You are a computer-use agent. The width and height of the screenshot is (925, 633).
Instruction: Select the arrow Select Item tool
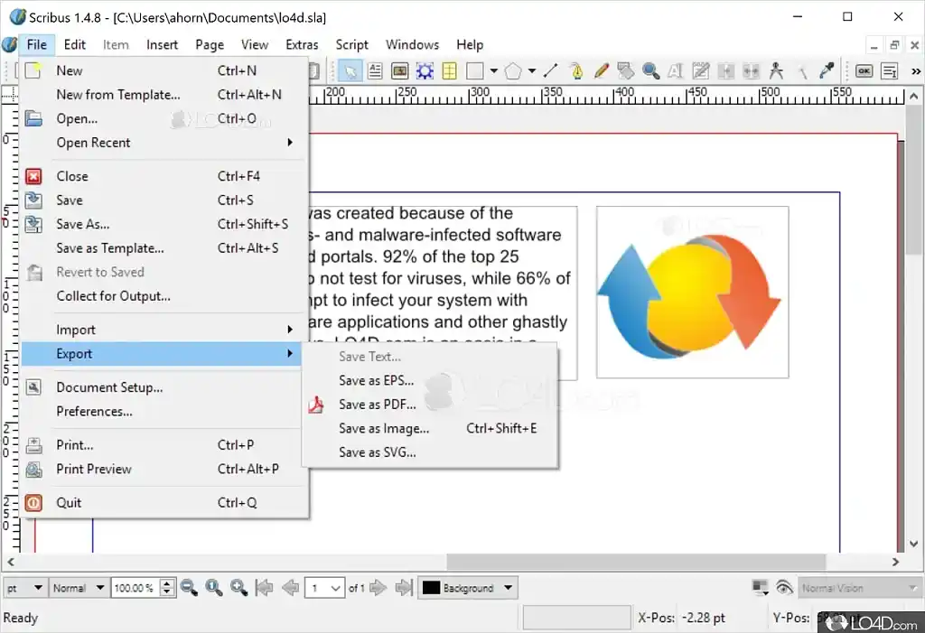(350, 71)
